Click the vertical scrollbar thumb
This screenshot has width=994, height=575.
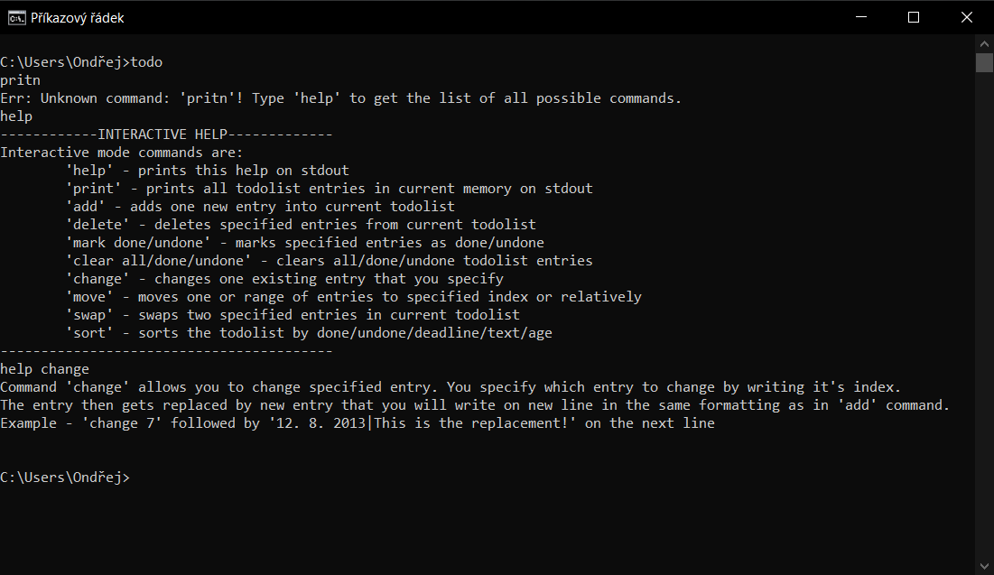tap(984, 62)
